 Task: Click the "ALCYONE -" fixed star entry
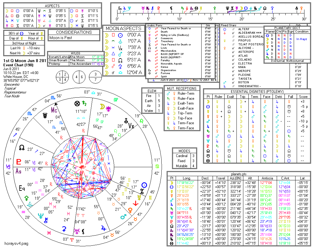click(246, 48)
